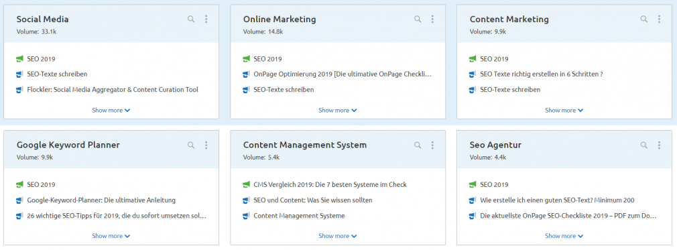This screenshot has width=677, height=250.
Task: Click the search icon on Content Marketing card
Action: click(x=643, y=19)
